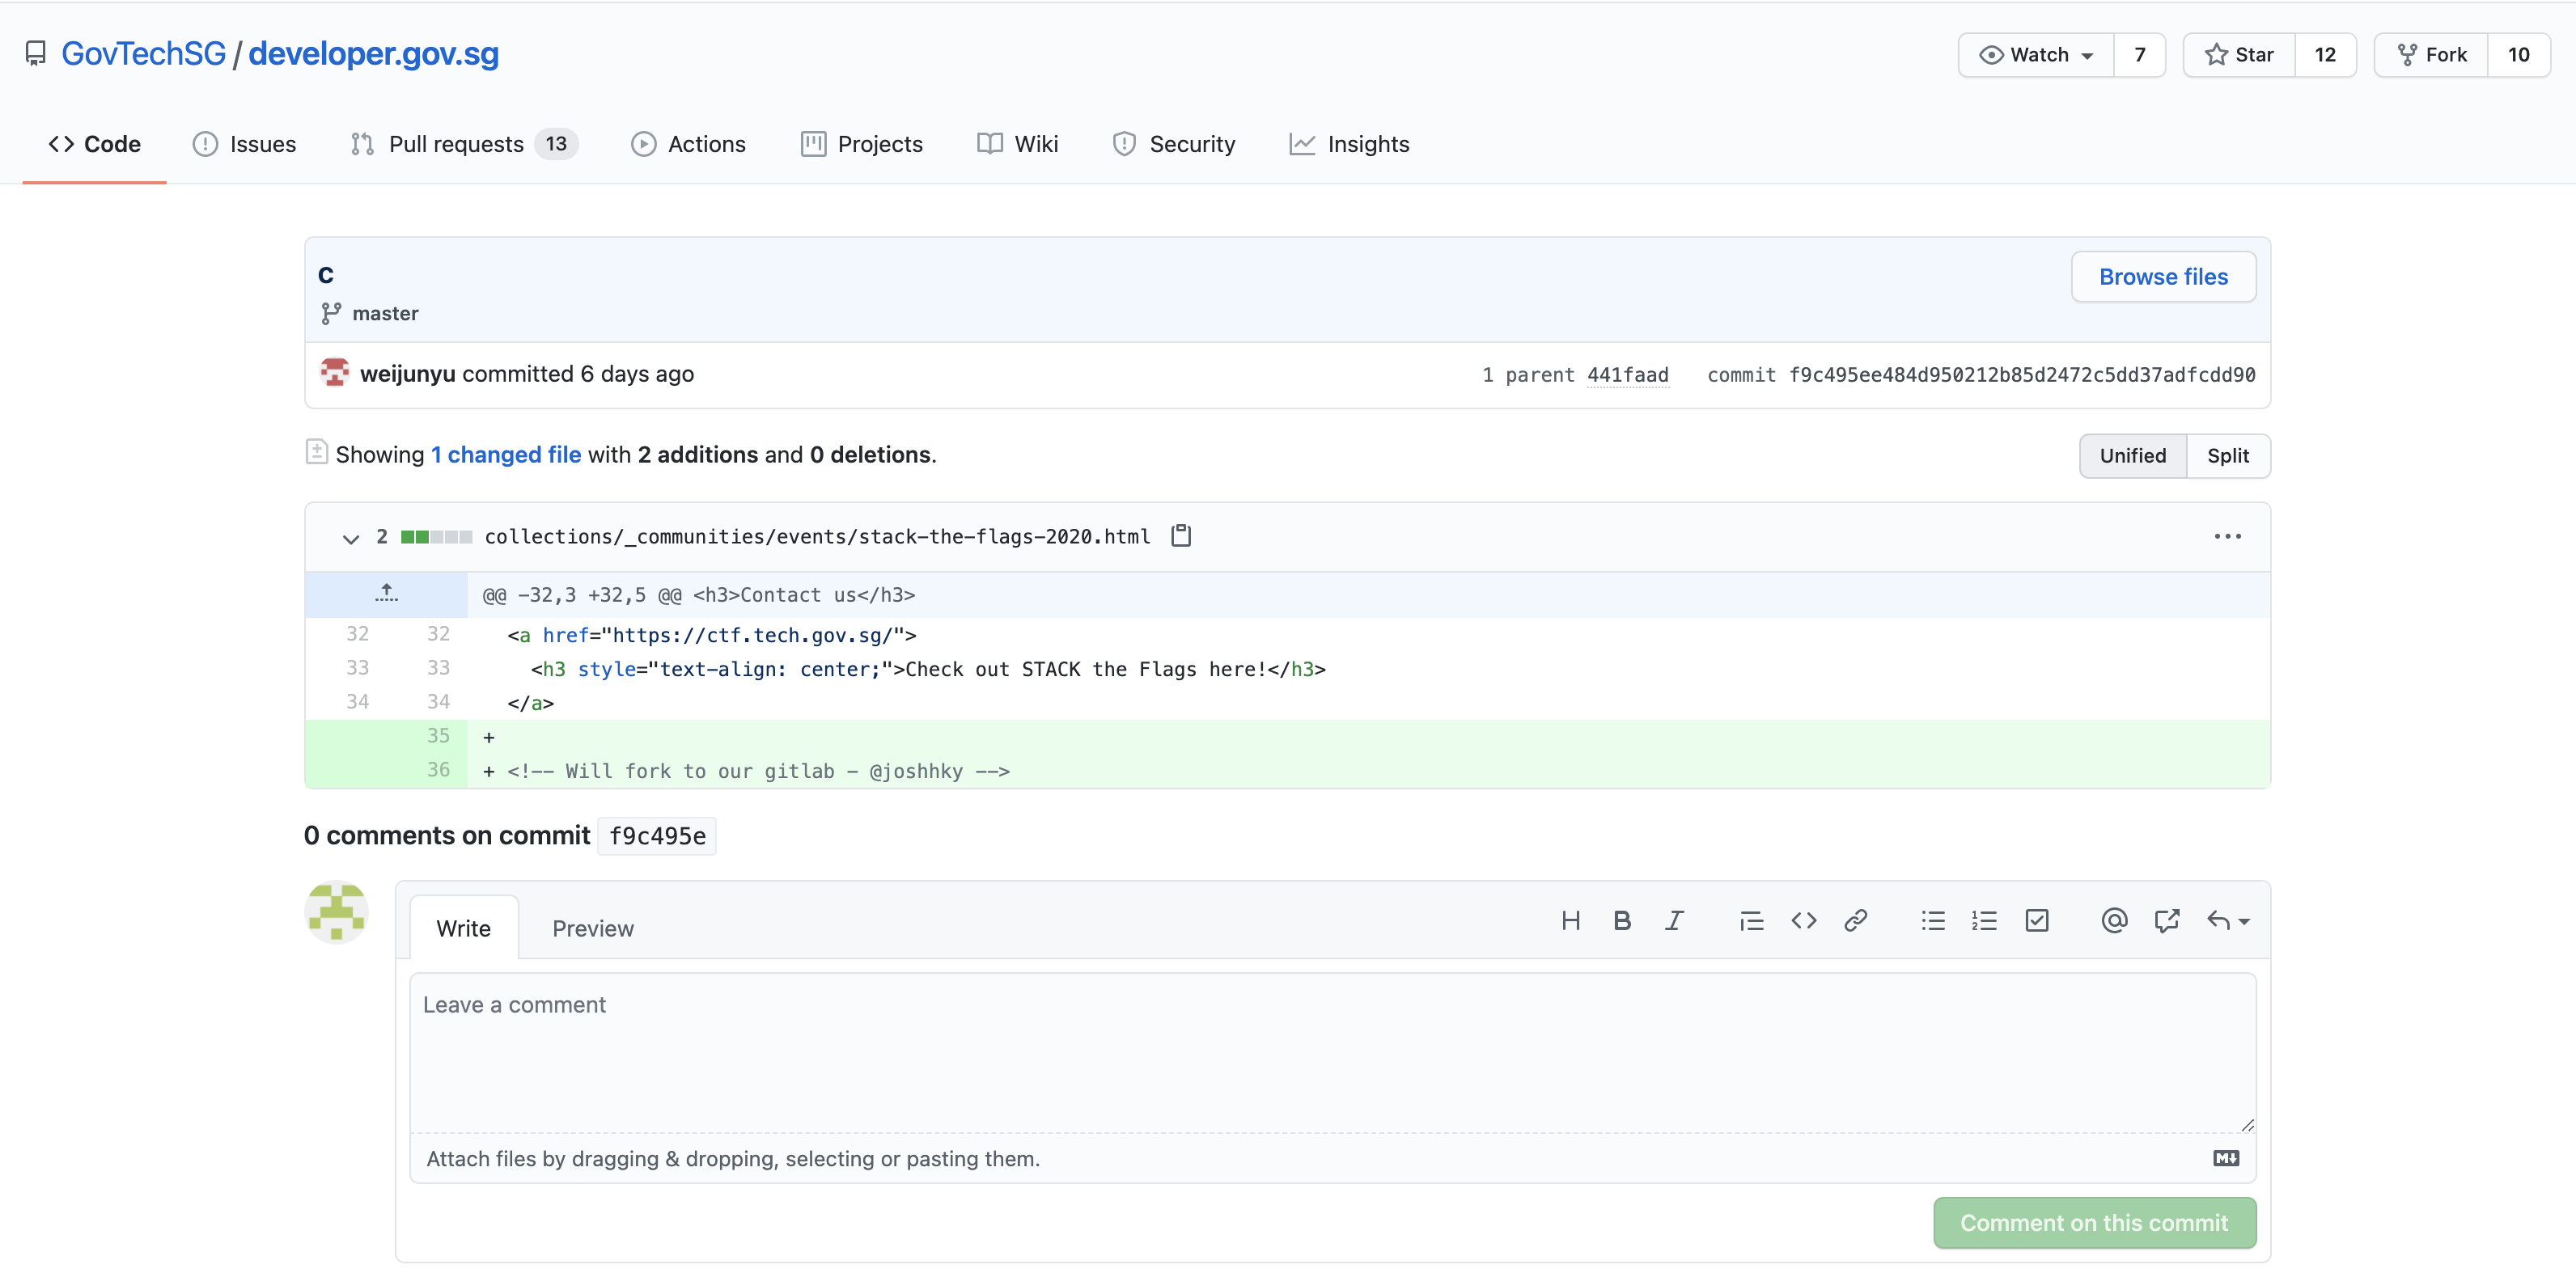Click the branch icon next to master

331,314
